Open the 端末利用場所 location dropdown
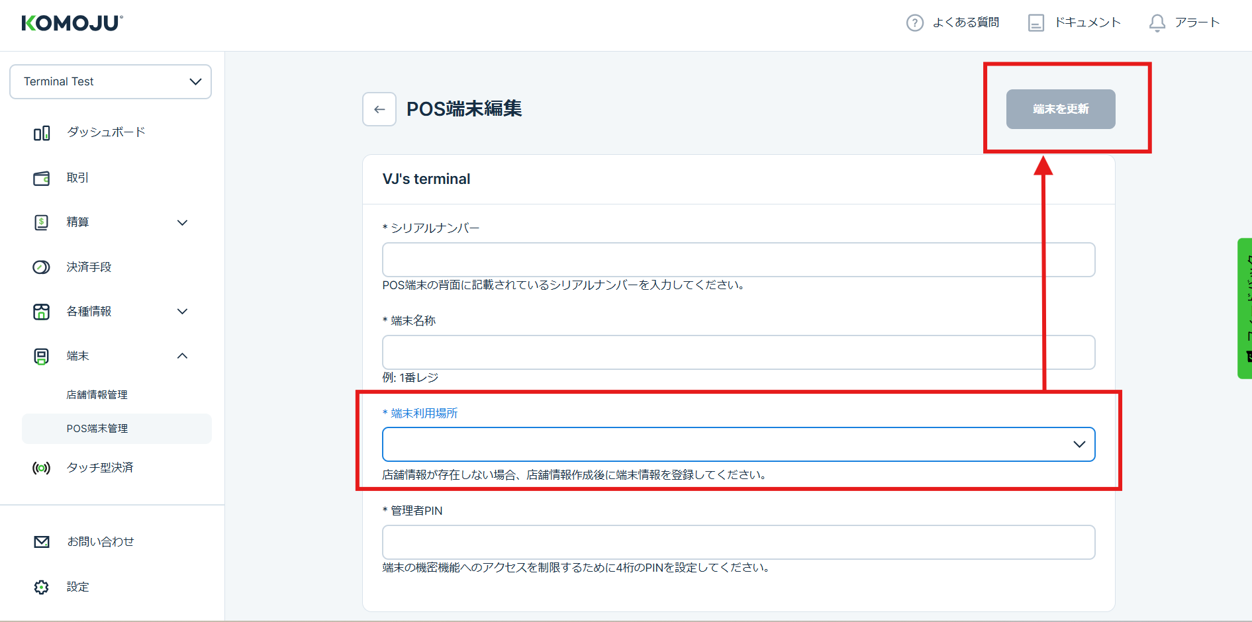This screenshot has width=1252, height=622. pyautogui.click(x=738, y=444)
